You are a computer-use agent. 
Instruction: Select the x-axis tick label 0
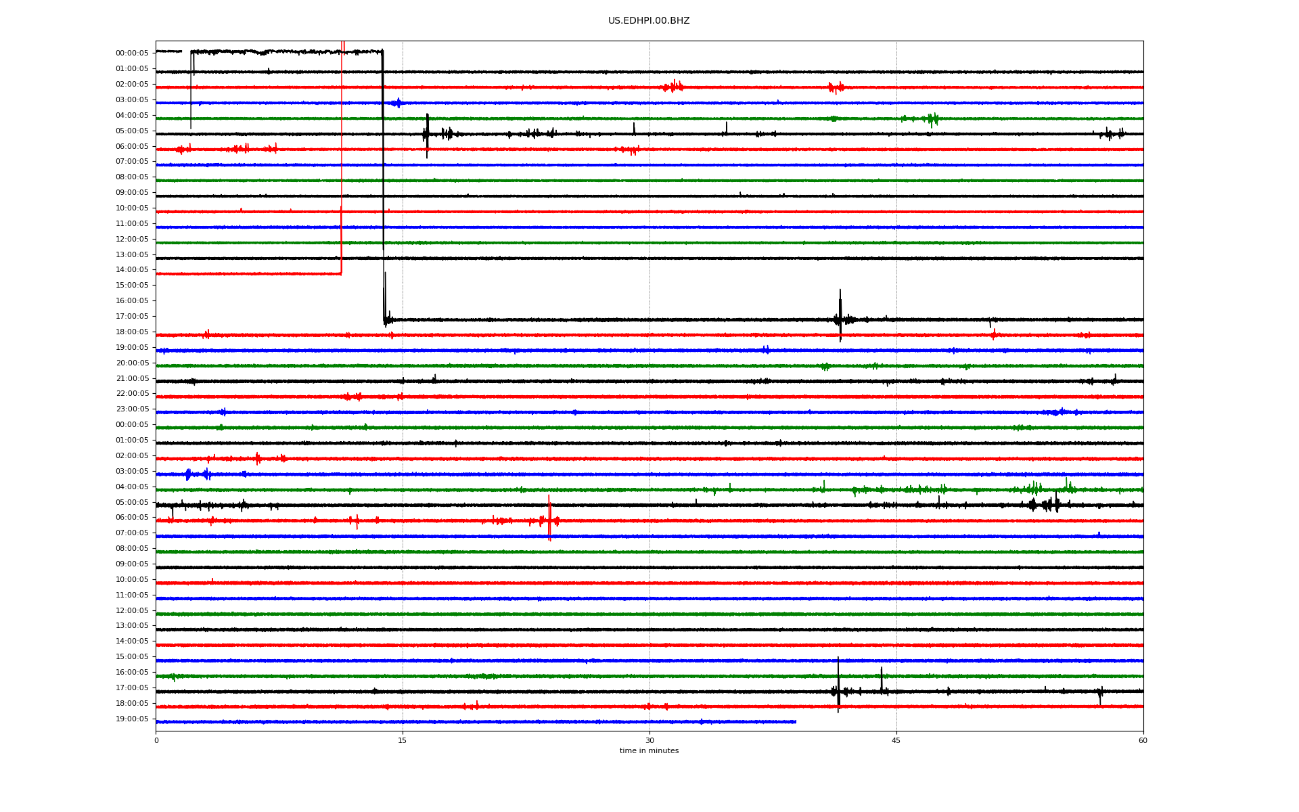pos(156,740)
